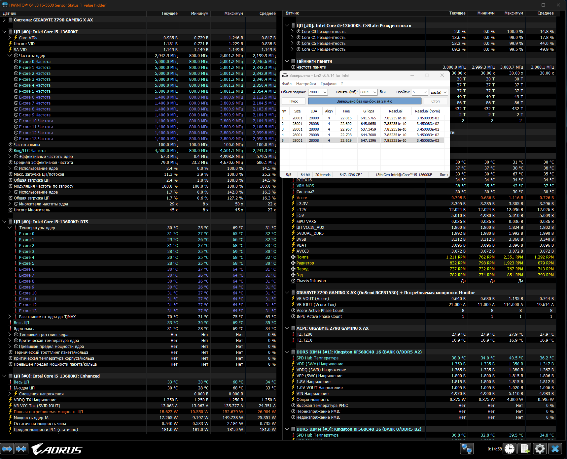Open the ? help menu in LinX
The height and width of the screenshot is (459, 567).
click(342, 84)
